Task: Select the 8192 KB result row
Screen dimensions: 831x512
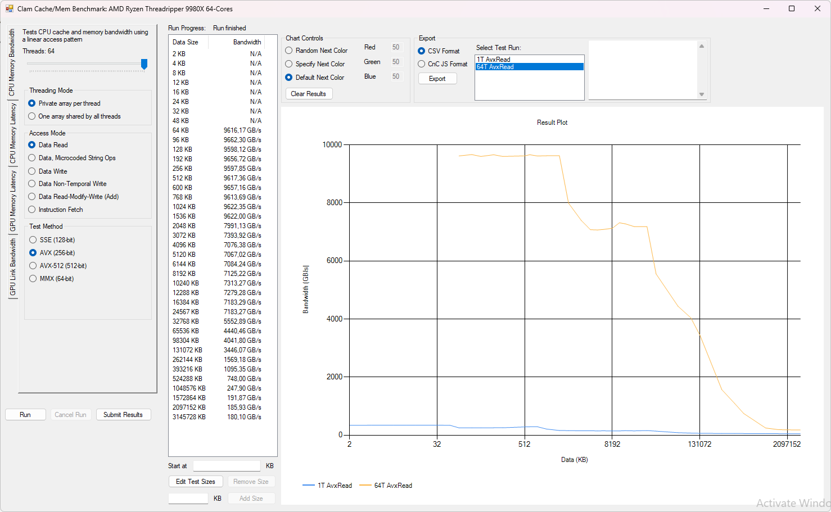Action: pos(217,274)
